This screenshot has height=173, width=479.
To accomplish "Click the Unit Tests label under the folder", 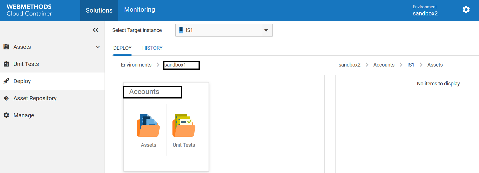I will pos(184,145).
